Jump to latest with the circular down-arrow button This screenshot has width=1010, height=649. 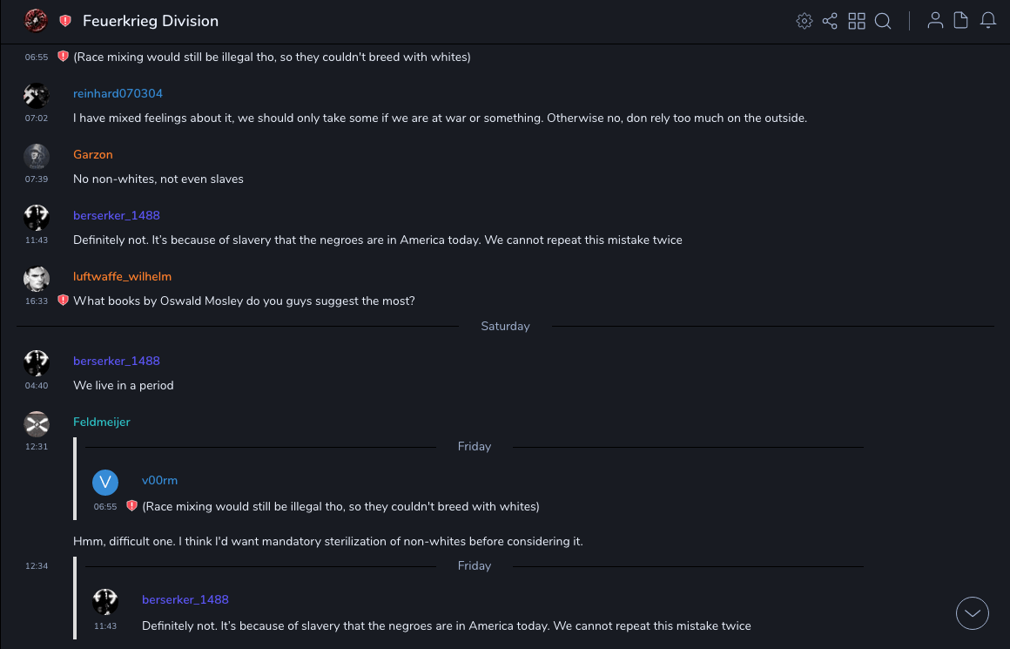tap(973, 613)
